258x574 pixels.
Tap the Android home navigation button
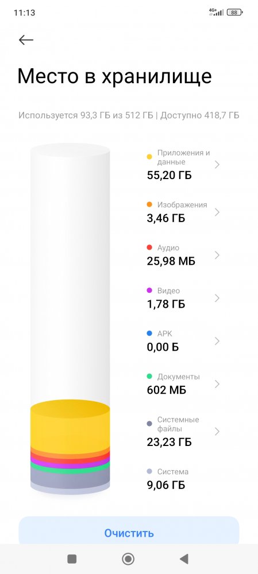click(x=128, y=559)
